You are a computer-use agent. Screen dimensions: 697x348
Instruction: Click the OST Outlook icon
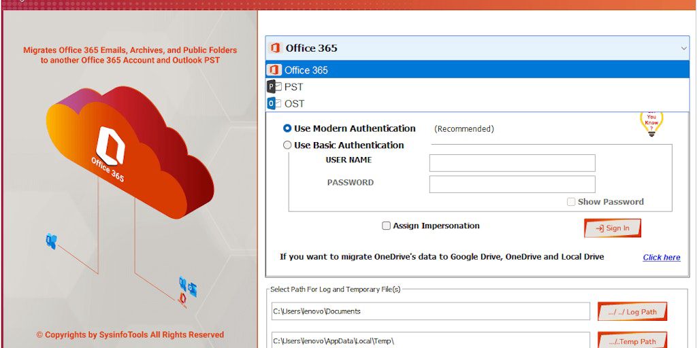[x=274, y=103]
